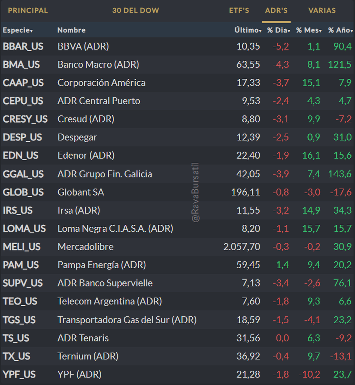The width and height of the screenshot is (355, 385).
Task: Open Pampa Energía (ADR) name
Action: click(x=101, y=265)
